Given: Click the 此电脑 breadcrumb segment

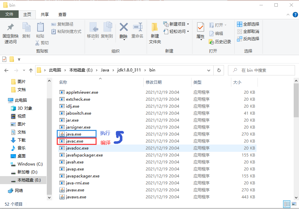Looking at the screenshot, I should [55, 70].
